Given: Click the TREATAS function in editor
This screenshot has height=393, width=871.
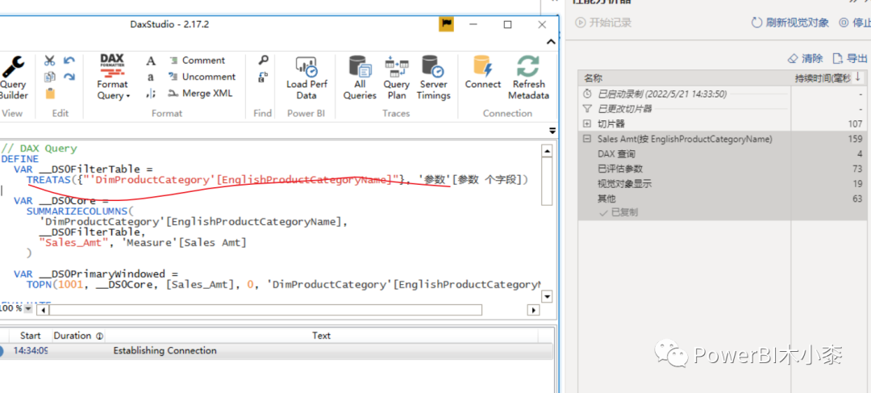Looking at the screenshot, I should point(48,179).
